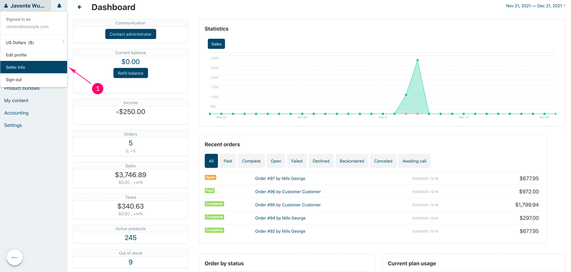This screenshot has width=571, height=272.
Task: Click the back arrow beside Dashboard
Action: [79, 7]
